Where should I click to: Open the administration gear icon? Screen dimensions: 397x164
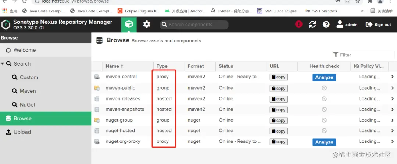tap(147, 25)
